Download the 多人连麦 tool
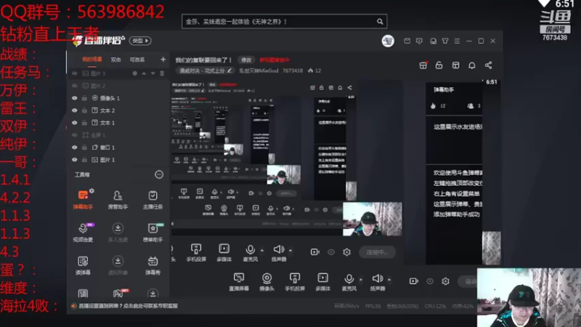The width and height of the screenshot is (581, 327). 118,233
